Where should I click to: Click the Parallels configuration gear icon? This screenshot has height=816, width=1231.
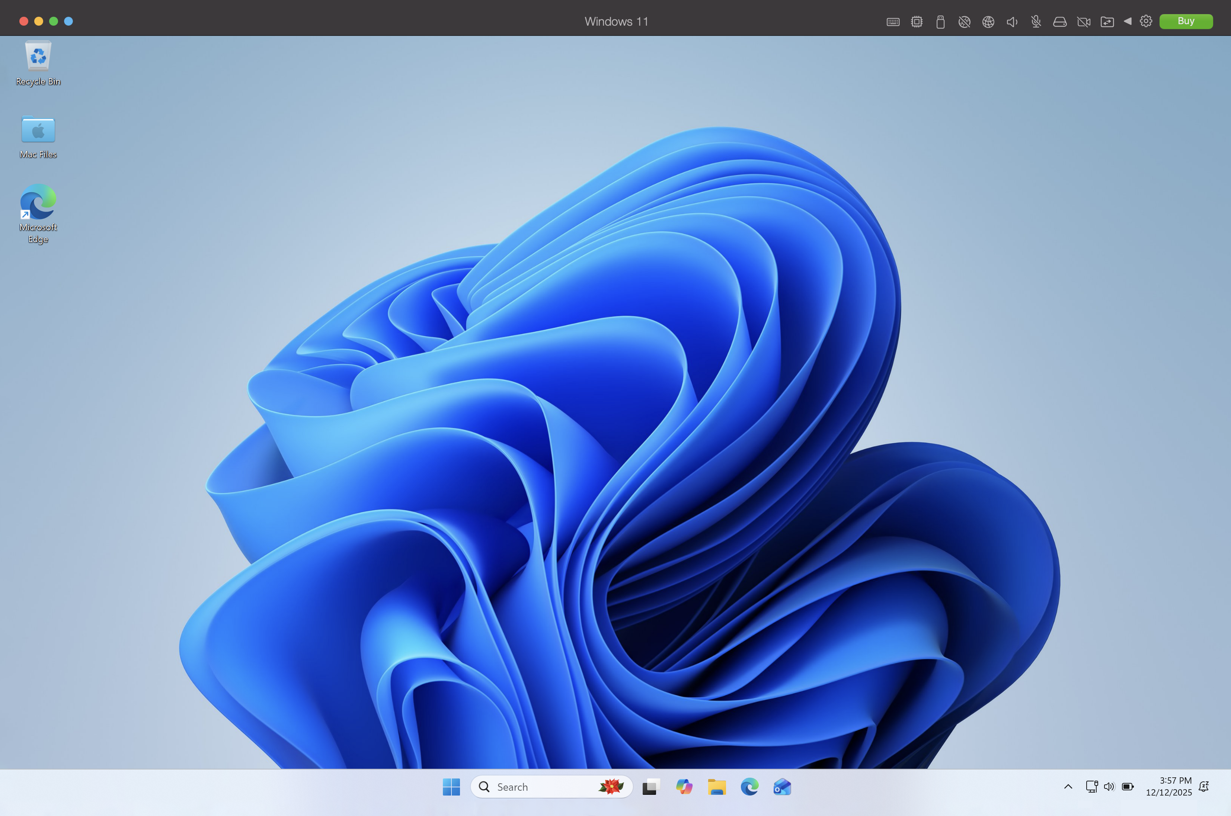click(1146, 21)
